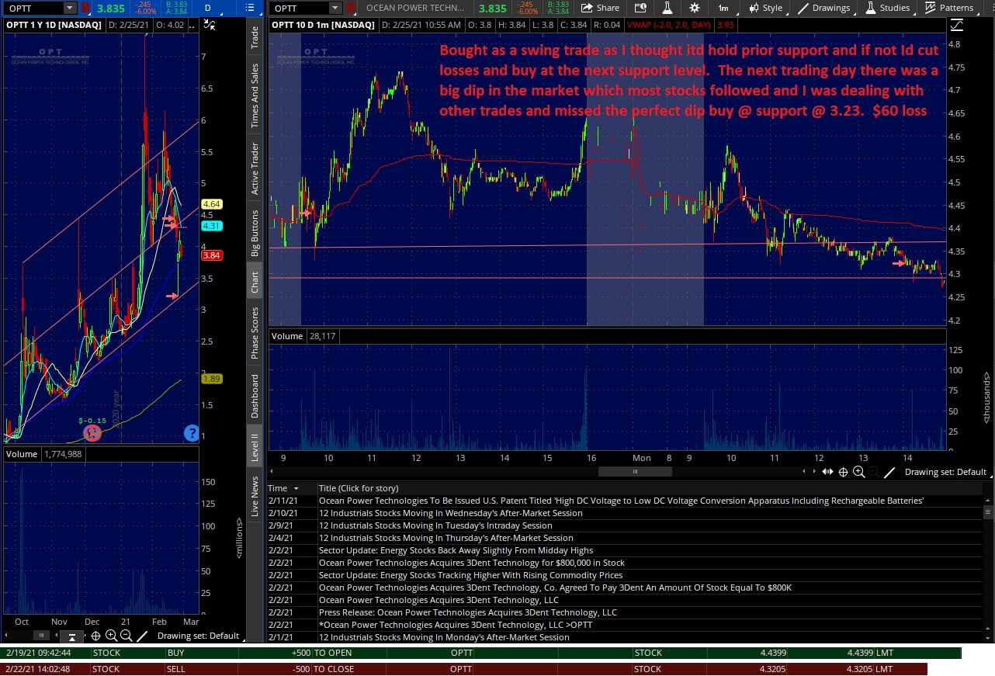This screenshot has width=995, height=676.
Task: Select the line drawing tool under right chart
Action: click(x=889, y=472)
